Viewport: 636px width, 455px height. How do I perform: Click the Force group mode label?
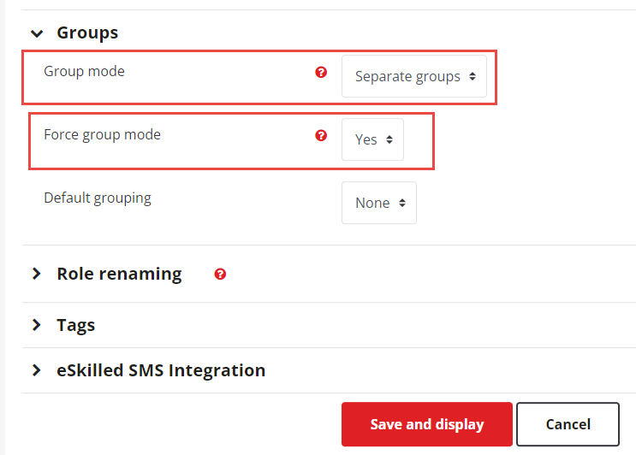[102, 134]
